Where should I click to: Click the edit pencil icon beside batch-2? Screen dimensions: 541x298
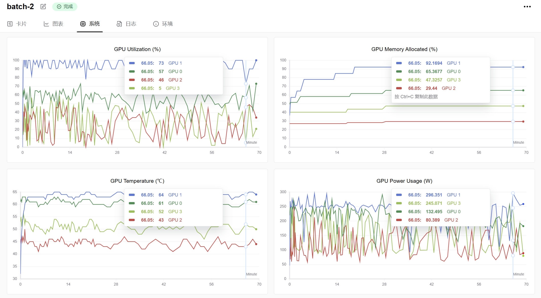coord(43,7)
